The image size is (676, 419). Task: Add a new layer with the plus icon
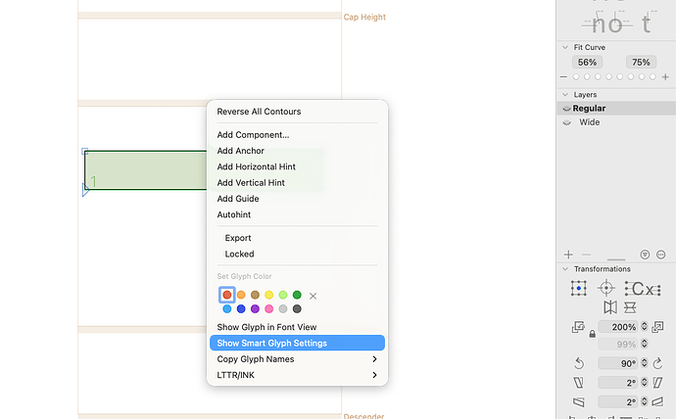pos(568,255)
